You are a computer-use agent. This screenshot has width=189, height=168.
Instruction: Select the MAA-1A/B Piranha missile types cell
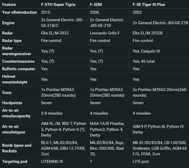107,129
